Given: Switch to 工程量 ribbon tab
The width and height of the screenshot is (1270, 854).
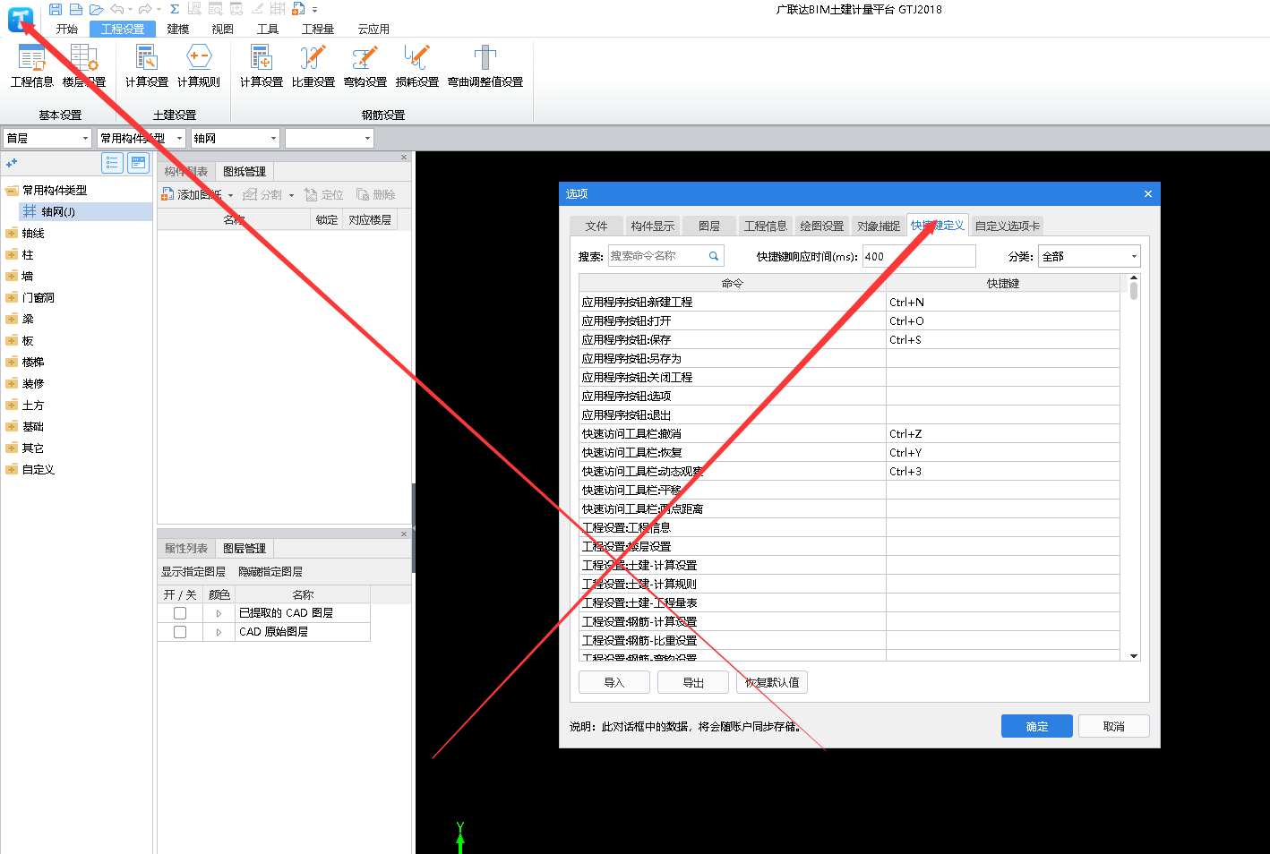Looking at the screenshot, I should coord(318,29).
